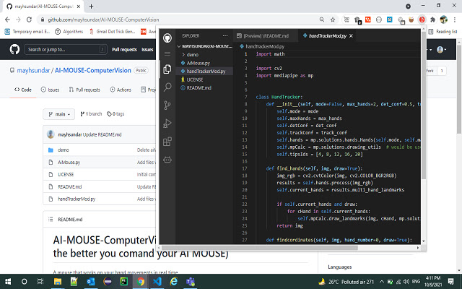Open AiMouse.py in the Explorer file tree
The width and height of the screenshot is (462, 289).
[x=199, y=63]
